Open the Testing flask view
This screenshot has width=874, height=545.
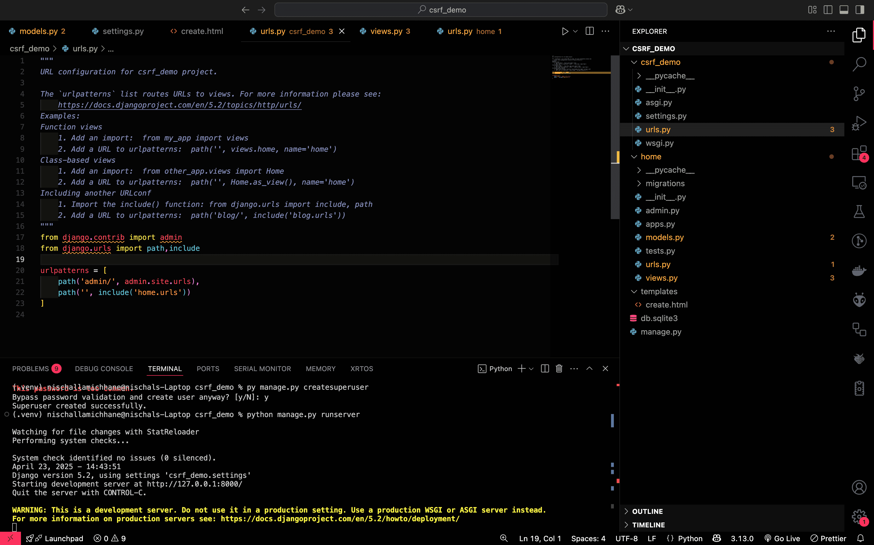click(x=859, y=211)
